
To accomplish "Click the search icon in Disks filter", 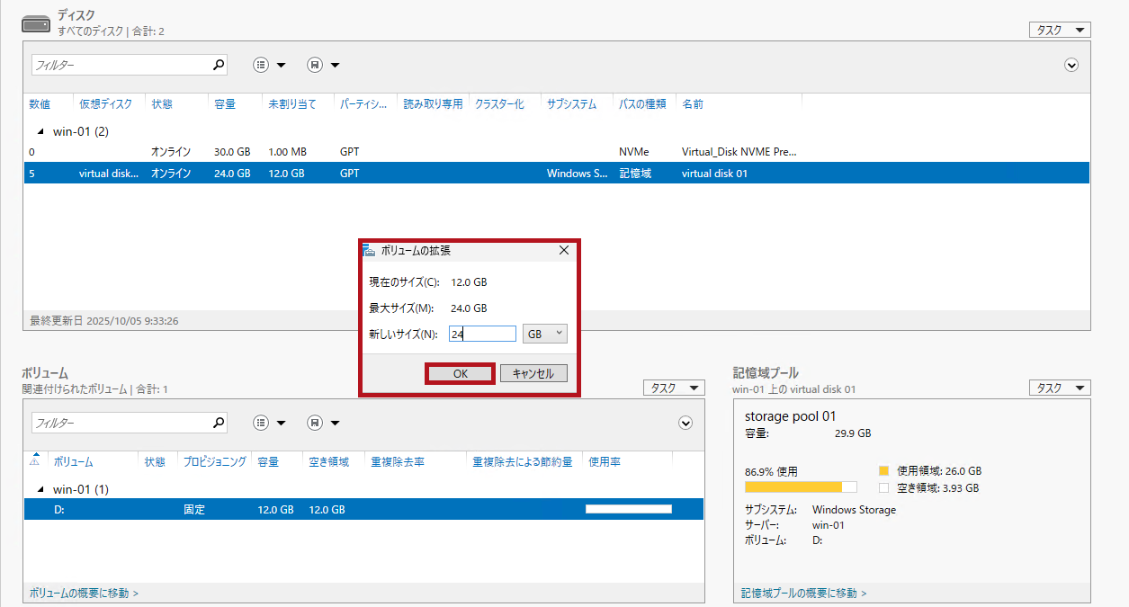I will click(218, 65).
